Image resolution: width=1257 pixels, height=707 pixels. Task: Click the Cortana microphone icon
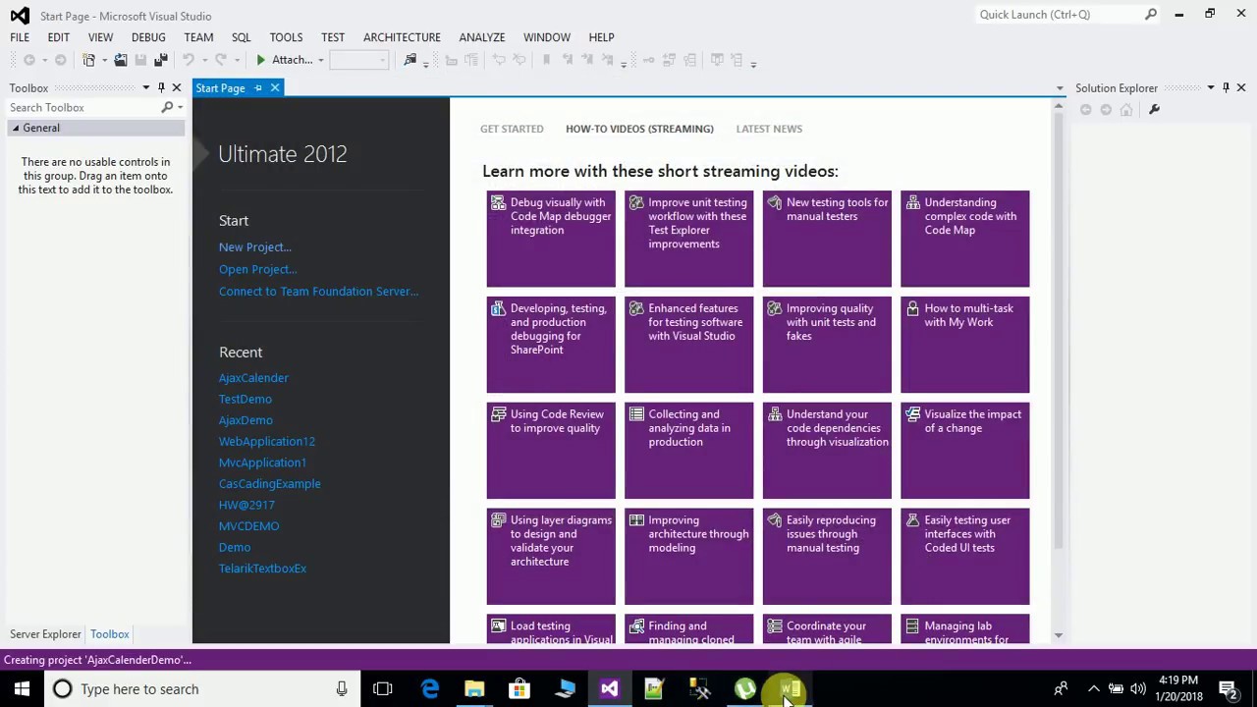point(342,689)
